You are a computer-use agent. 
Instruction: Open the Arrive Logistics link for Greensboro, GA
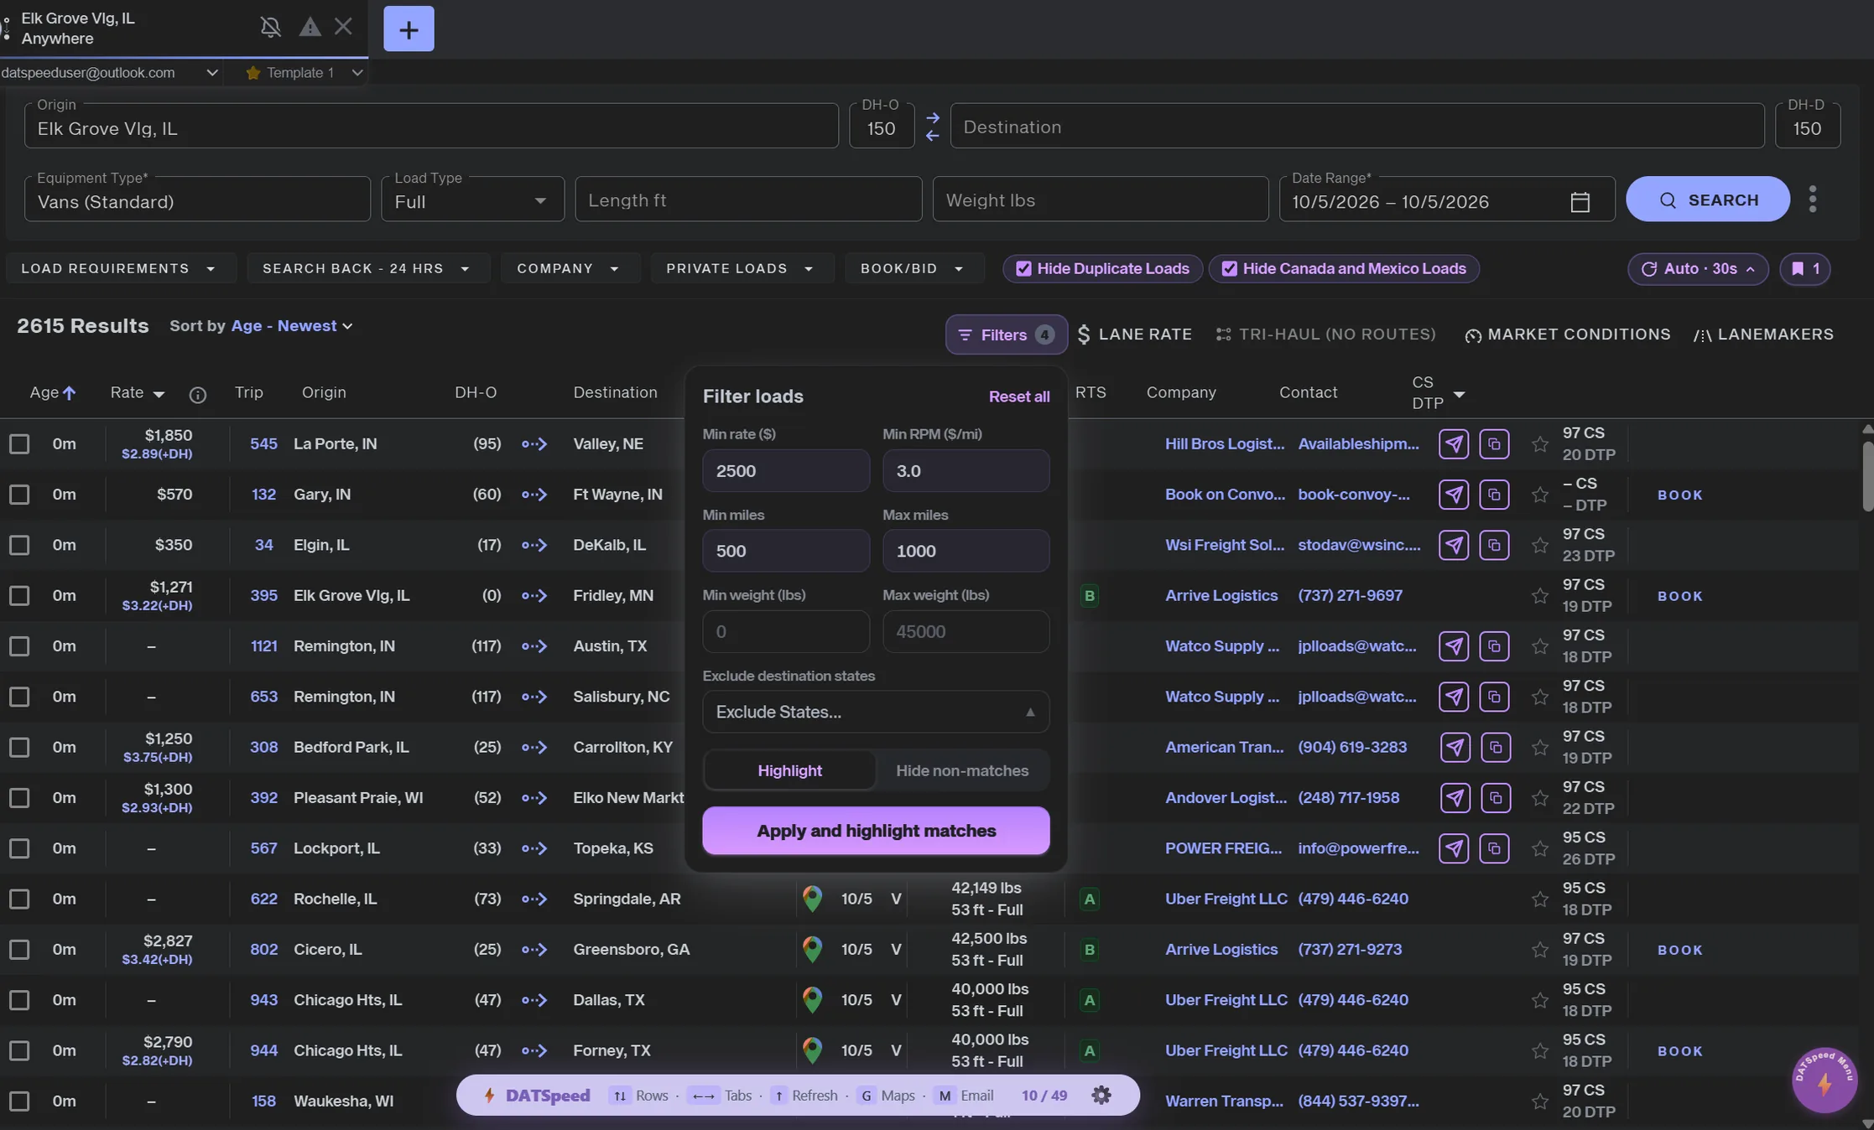(1221, 949)
